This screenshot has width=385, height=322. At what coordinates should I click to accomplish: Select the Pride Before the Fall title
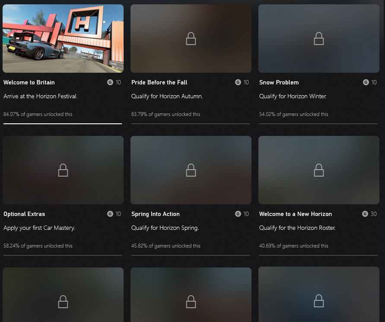coord(159,82)
